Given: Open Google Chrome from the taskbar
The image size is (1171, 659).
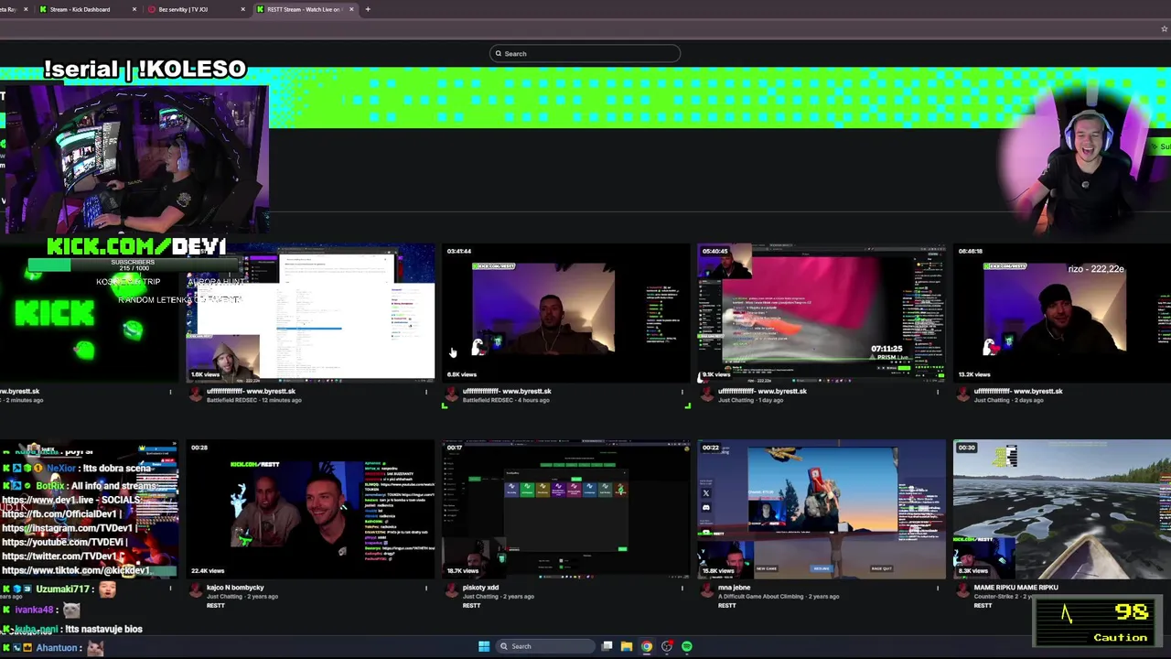Looking at the screenshot, I should click(x=647, y=646).
